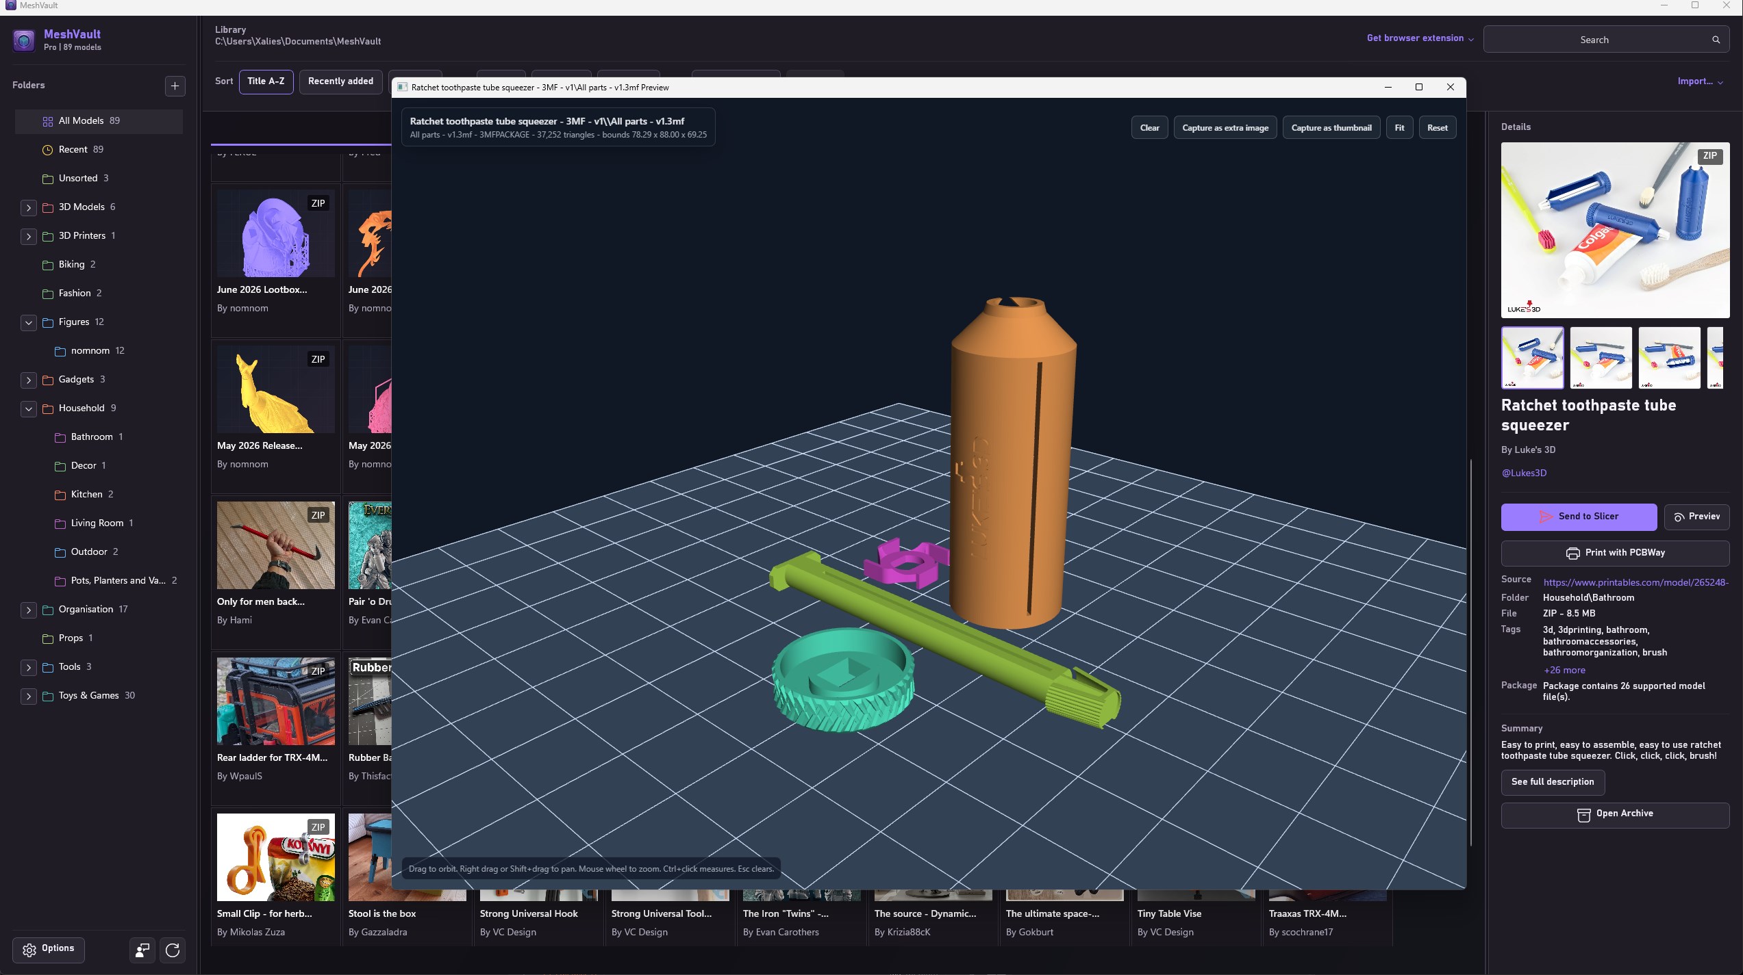1743x975 pixels.
Task: Open Archive from details panel
Action: pos(1615,814)
